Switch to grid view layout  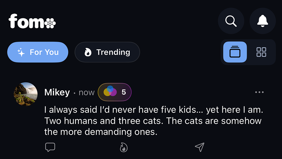(x=261, y=52)
